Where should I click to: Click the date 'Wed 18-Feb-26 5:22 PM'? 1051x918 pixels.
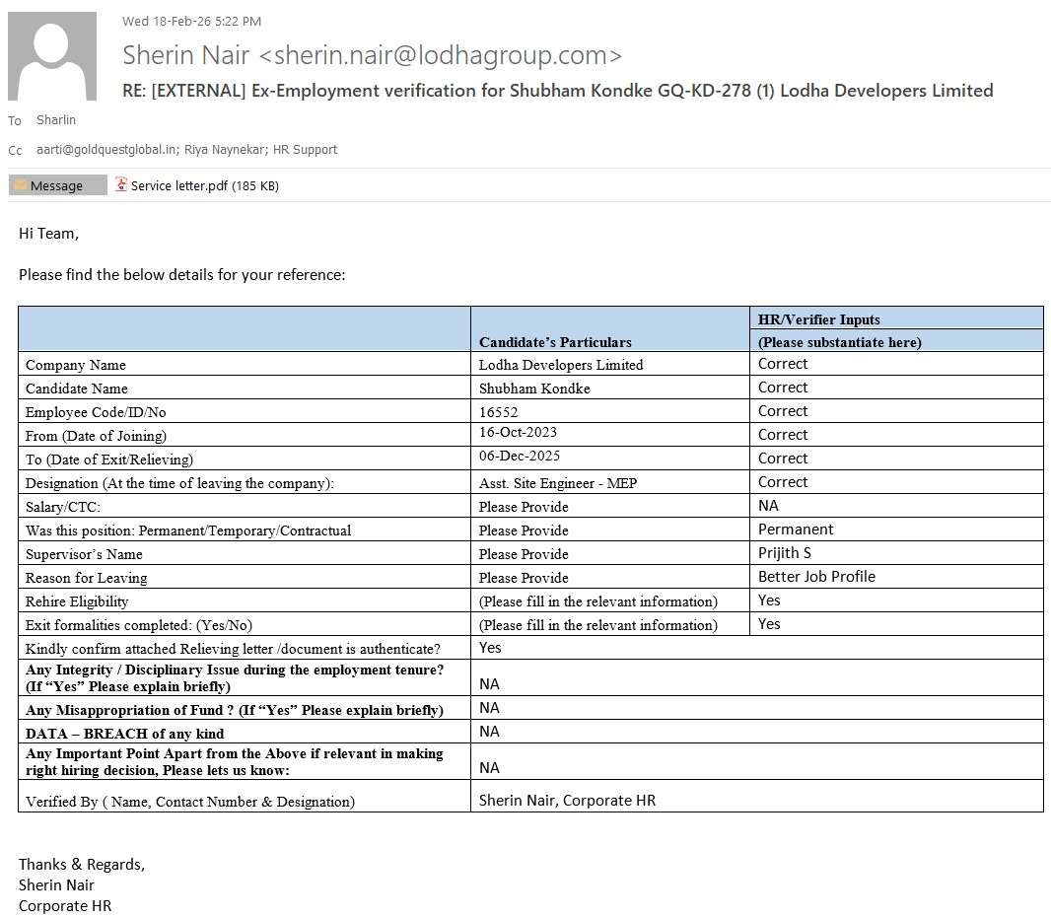pos(191,22)
